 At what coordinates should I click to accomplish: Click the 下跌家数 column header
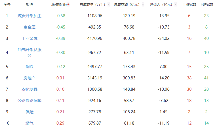[x=206, y=5]
